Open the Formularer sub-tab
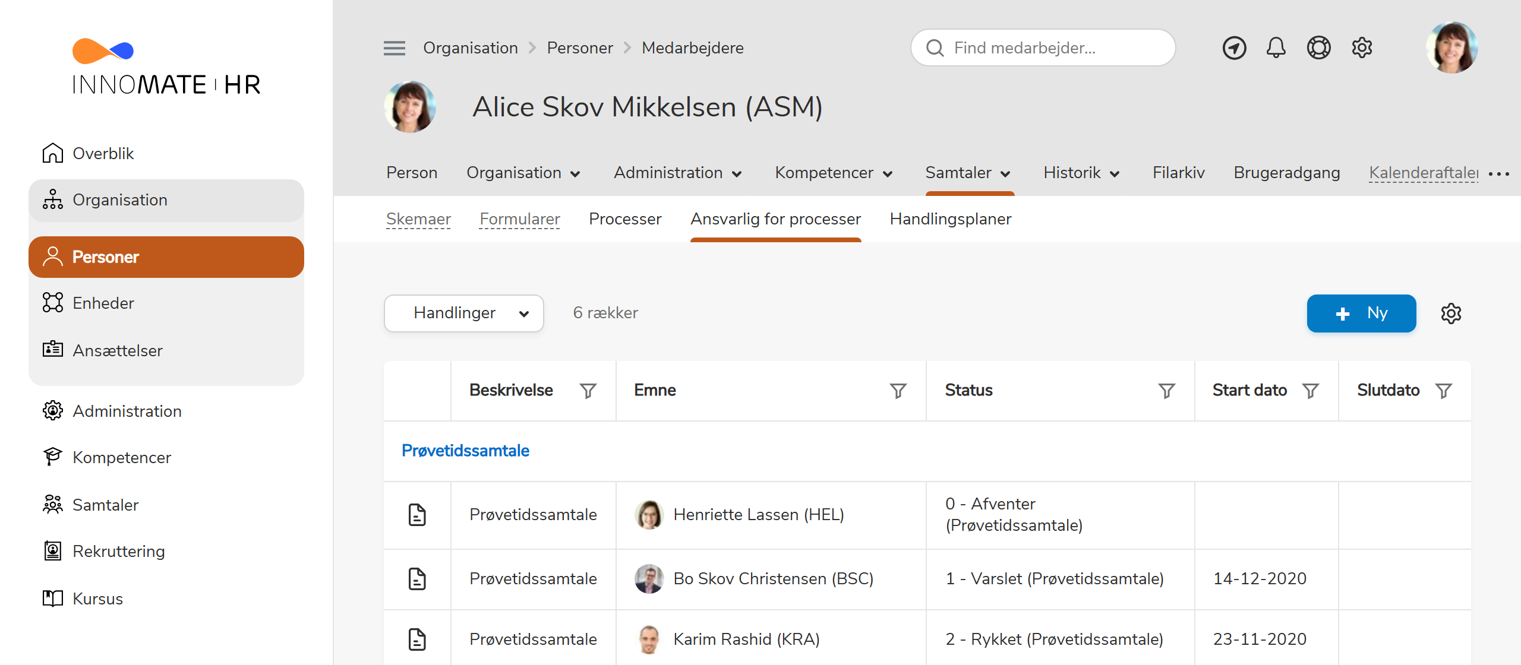This screenshot has width=1521, height=665. point(520,219)
